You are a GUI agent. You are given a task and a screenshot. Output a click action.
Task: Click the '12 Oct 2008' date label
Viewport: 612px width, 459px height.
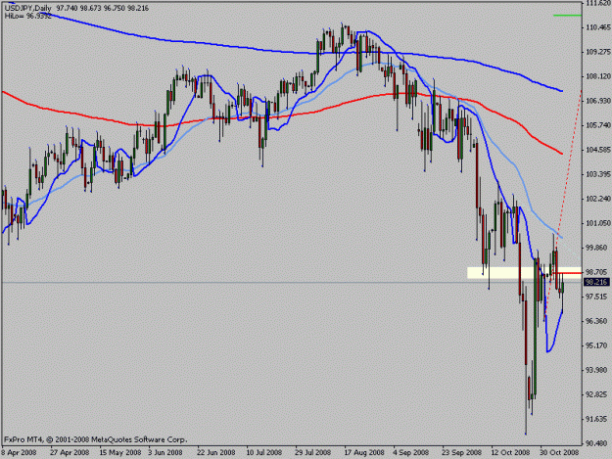click(x=511, y=452)
